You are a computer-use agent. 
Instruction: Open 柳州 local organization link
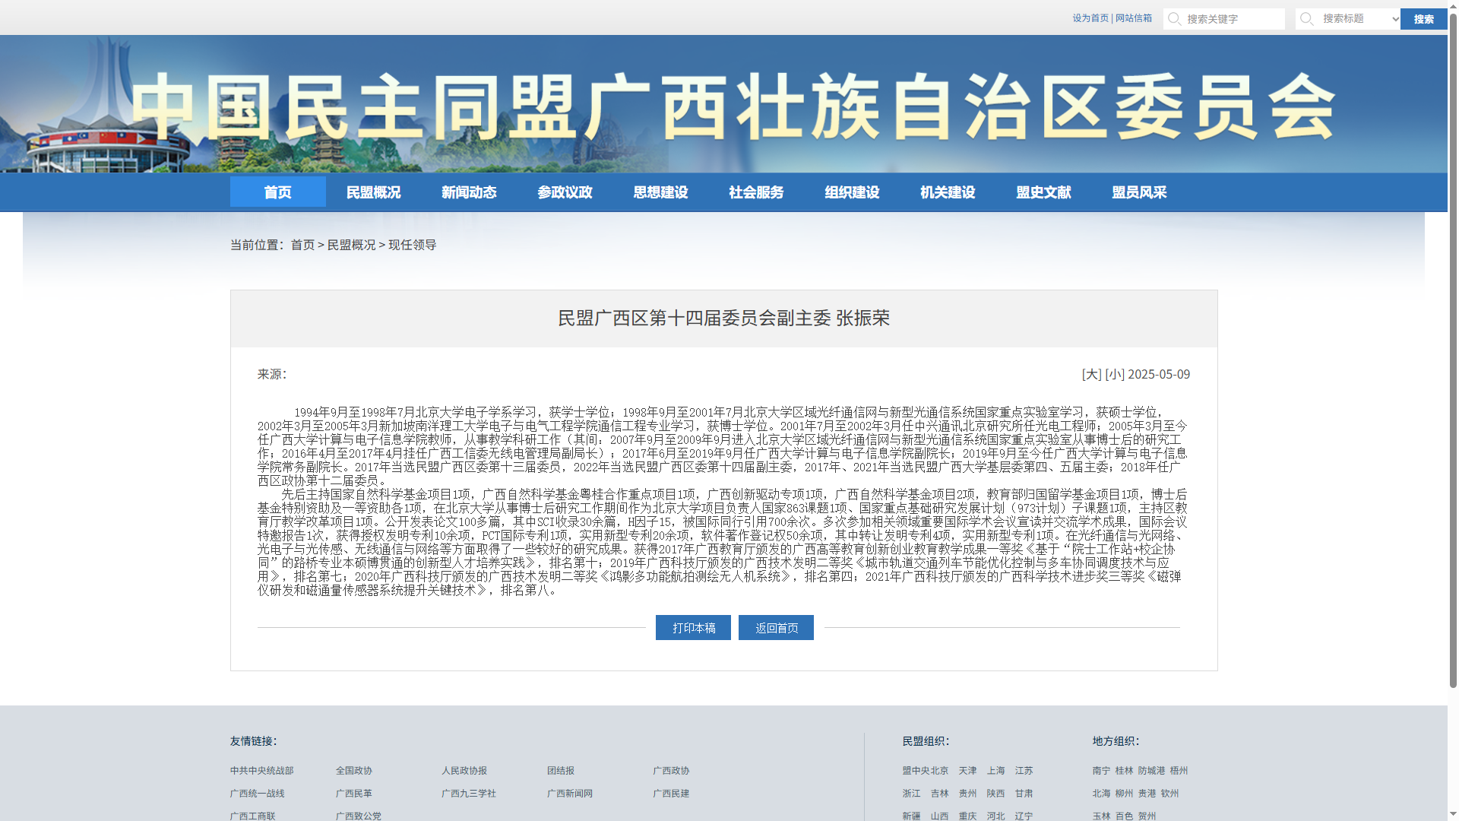(x=1125, y=794)
